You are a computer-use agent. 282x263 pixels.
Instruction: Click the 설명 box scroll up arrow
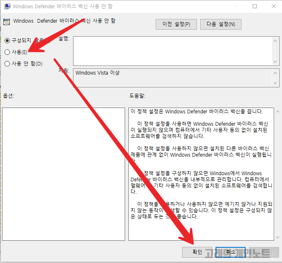[x=275, y=41]
